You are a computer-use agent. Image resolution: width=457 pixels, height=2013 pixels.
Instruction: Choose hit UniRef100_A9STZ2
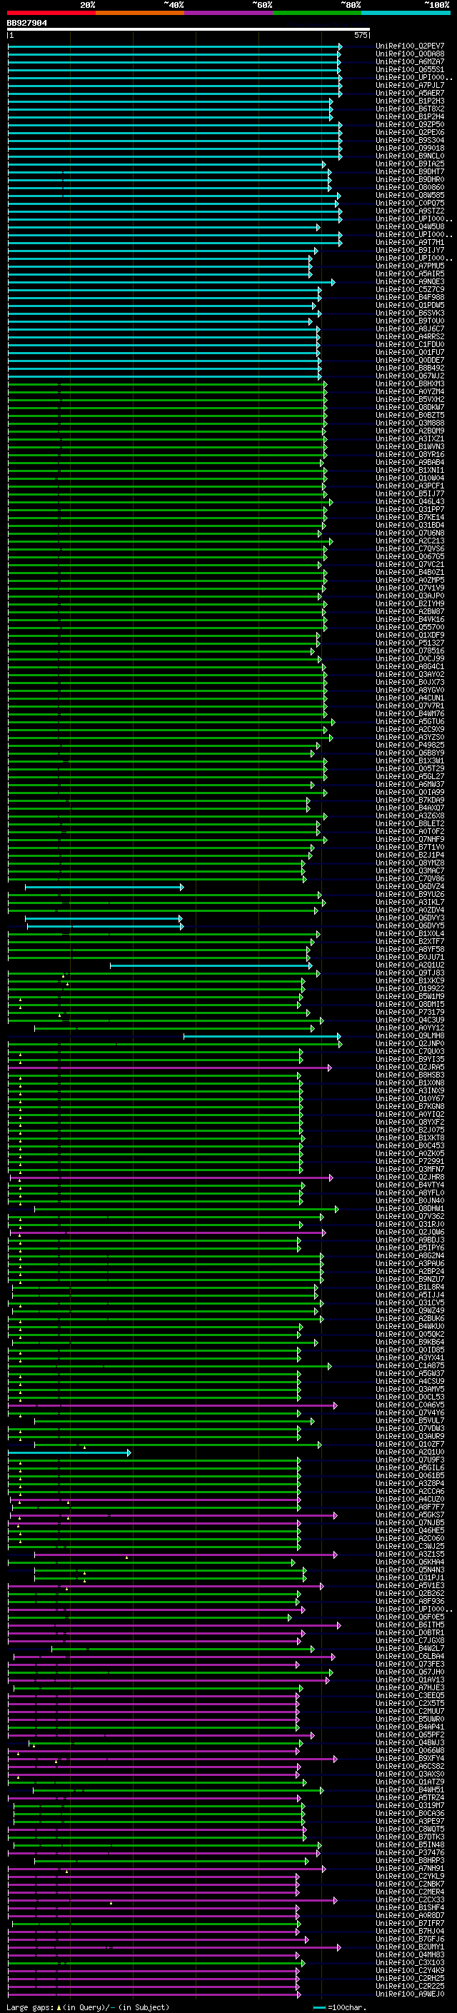point(409,211)
